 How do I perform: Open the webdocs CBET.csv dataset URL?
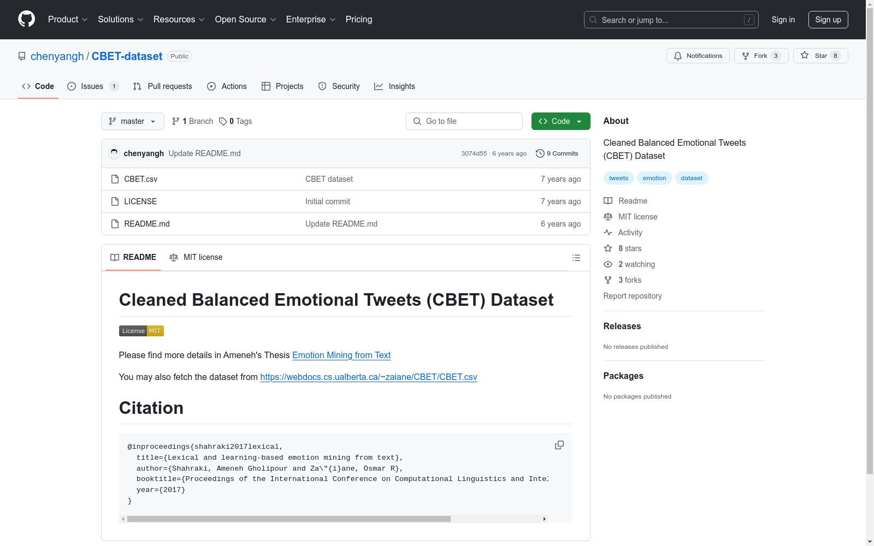[x=369, y=377]
